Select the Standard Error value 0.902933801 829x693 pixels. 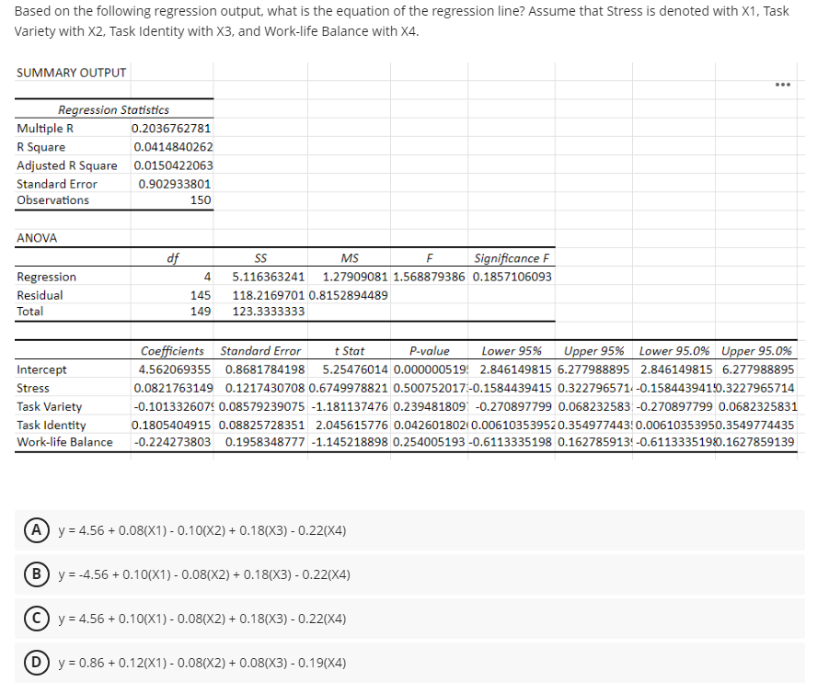tap(175, 182)
